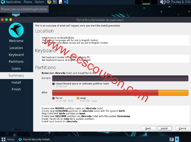Switch to Parrot Security Installer taskbar entry

coord(35,139)
